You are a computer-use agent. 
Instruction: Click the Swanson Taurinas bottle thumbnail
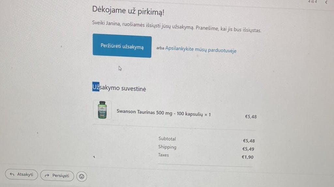[x=102, y=110]
